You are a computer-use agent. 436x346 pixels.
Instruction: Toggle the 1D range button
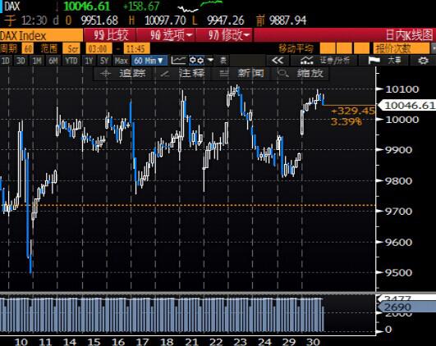point(6,61)
